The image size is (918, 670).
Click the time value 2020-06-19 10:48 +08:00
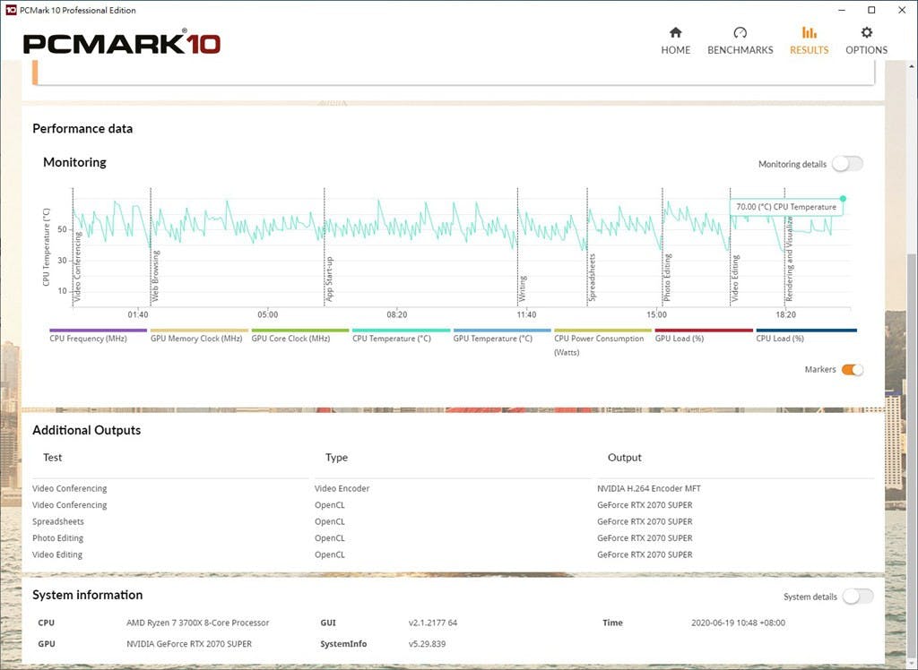pos(739,623)
